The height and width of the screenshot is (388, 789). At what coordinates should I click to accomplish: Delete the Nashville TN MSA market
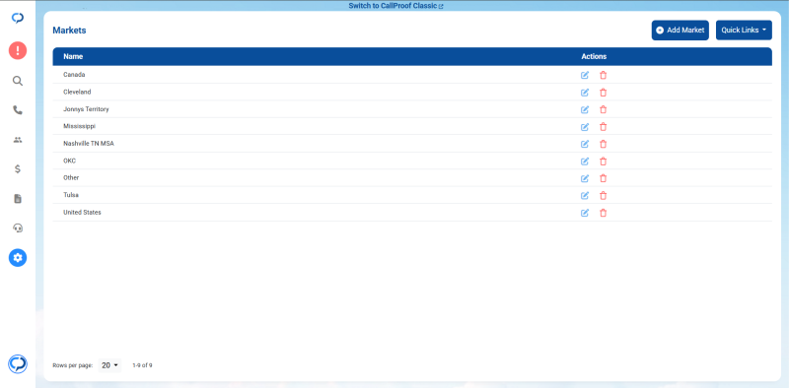[x=604, y=144]
